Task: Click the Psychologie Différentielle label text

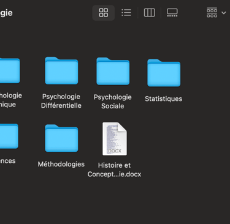Action: click(x=61, y=101)
